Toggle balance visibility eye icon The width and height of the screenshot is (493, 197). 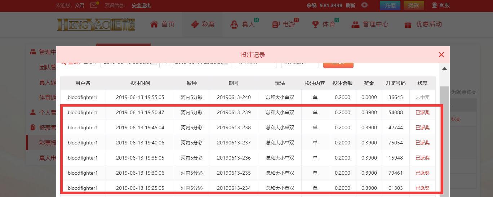[x=365, y=5]
